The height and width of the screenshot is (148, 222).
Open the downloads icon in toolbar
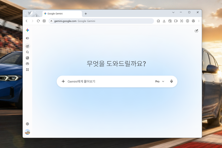click(x=164, y=21)
